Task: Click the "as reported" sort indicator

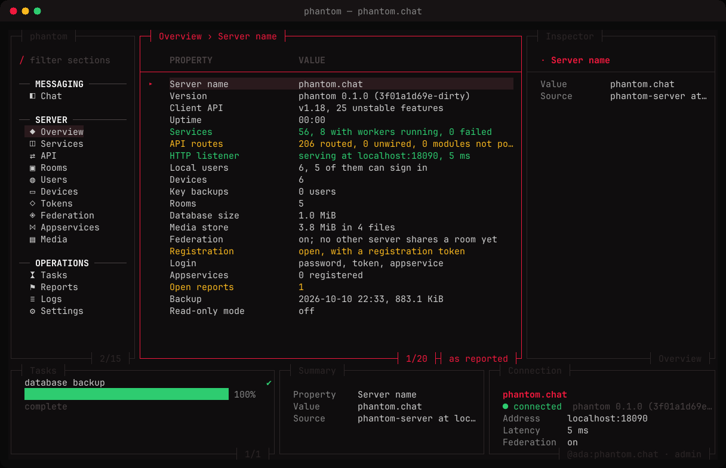Action: coord(478,359)
